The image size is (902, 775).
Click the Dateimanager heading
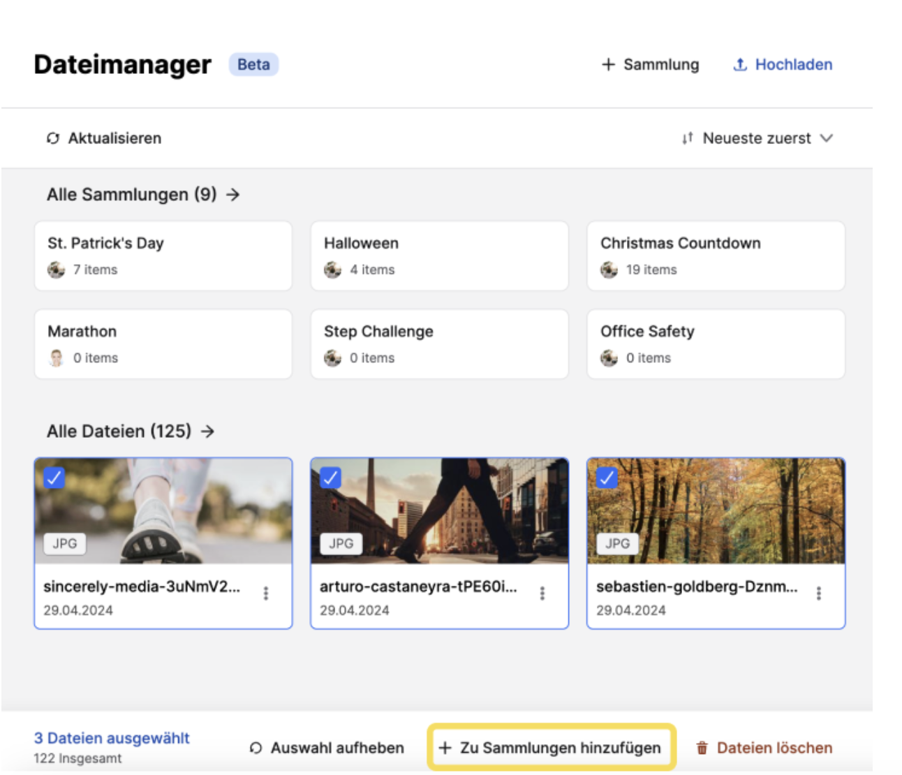(122, 64)
